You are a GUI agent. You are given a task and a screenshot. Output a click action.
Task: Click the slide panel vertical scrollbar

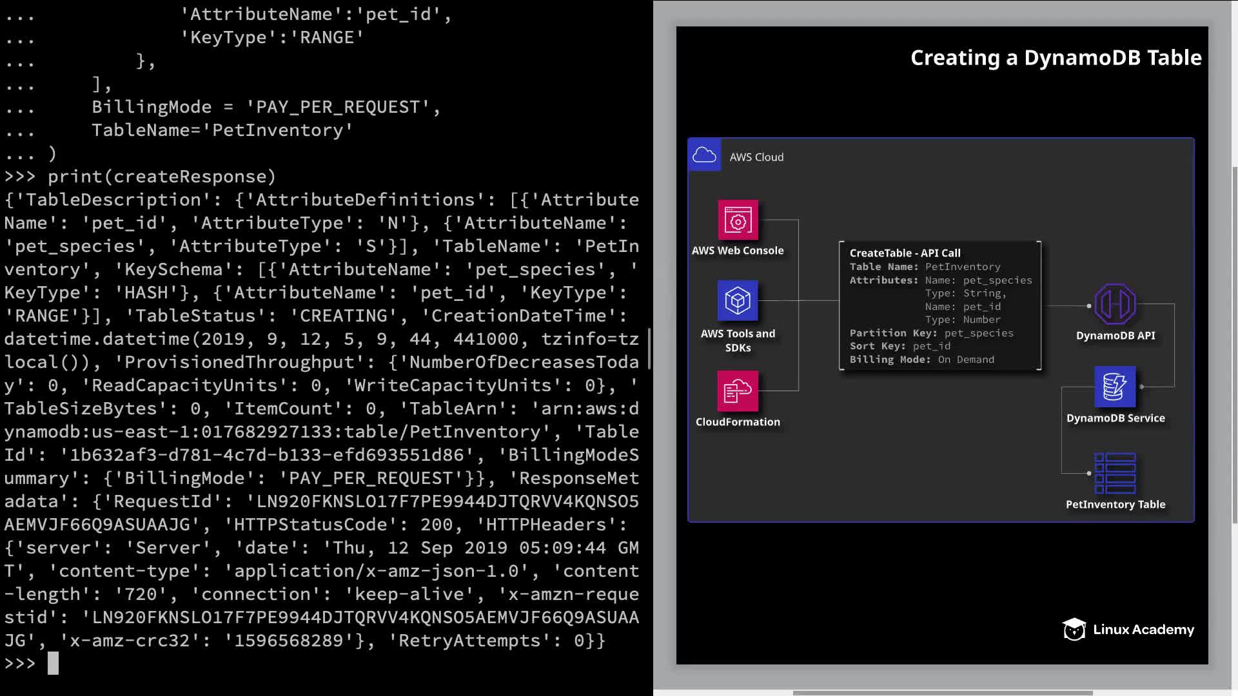(1235, 345)
